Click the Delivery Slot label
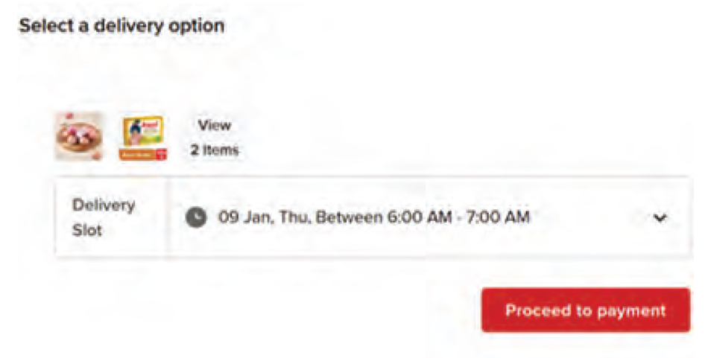708x358 pixels. (103, 217)
